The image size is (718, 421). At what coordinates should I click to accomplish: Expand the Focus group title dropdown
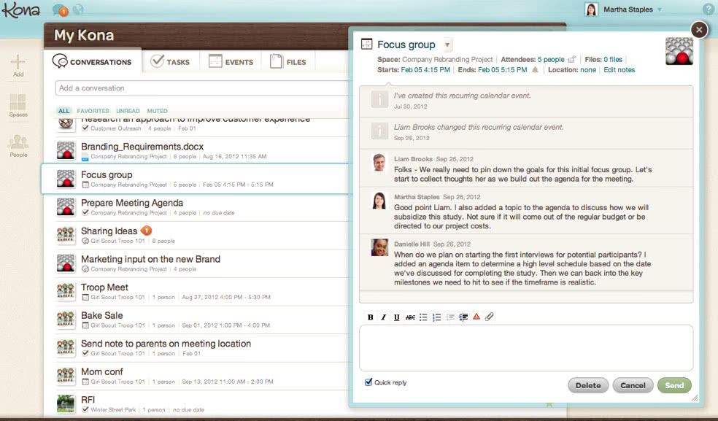pyautogui.click(x=447, y=45)
